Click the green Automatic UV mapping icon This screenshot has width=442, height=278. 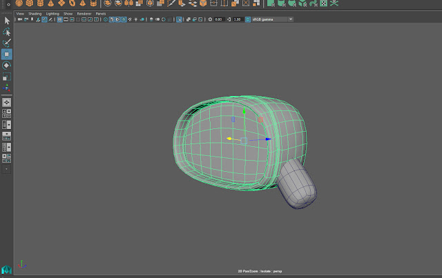click(x=302, y=3)
